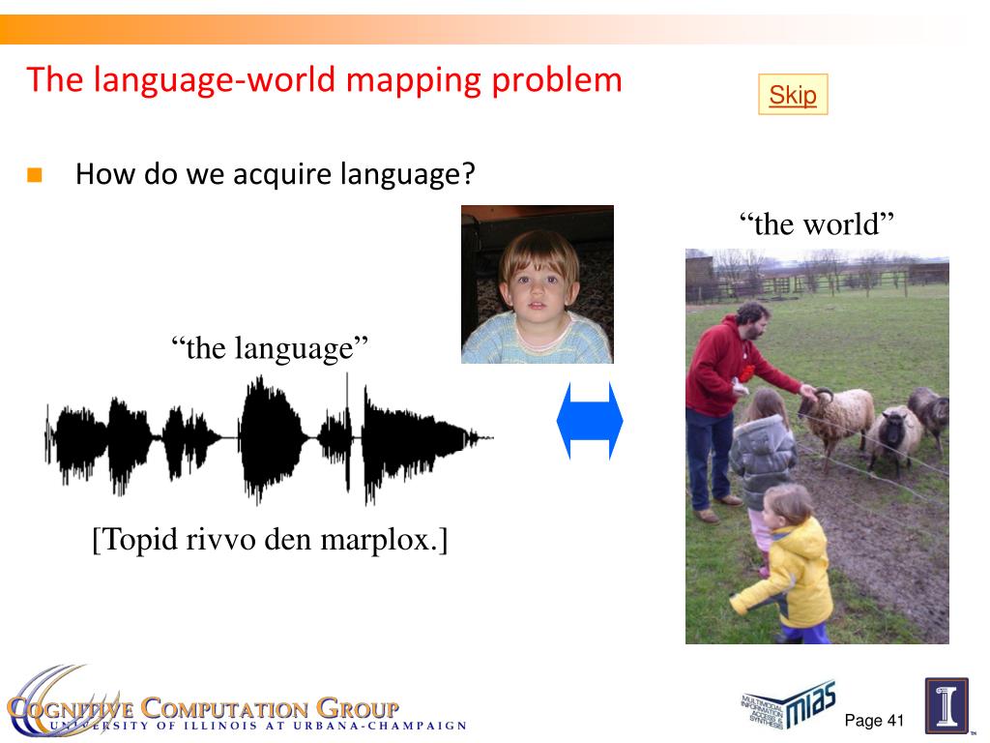Viewport: 990px width, 743px height.
Task: Click the orange square bullet marker
Action: 35,175
